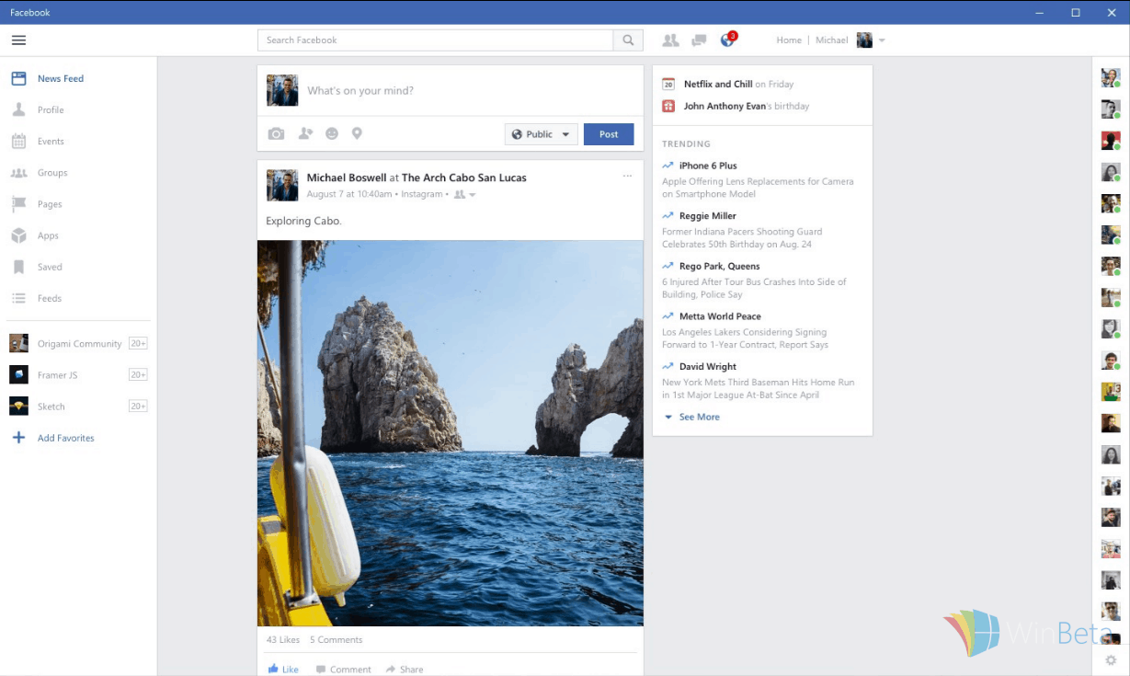Select News Feed in the sidebar
Viewport: 1130px width, 676px height.
point(60,79)
